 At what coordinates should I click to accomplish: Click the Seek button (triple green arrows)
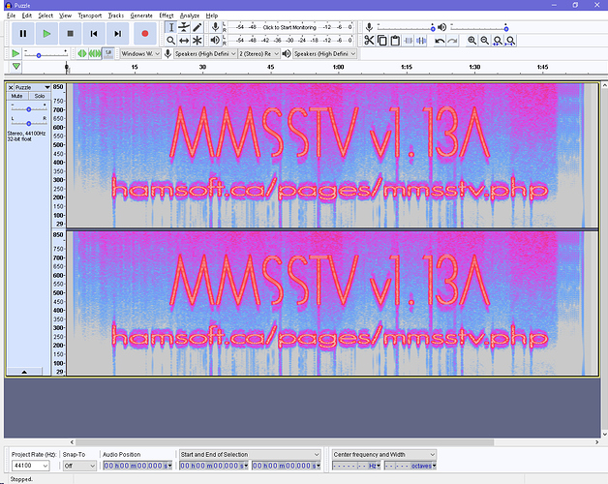(95, 53)
